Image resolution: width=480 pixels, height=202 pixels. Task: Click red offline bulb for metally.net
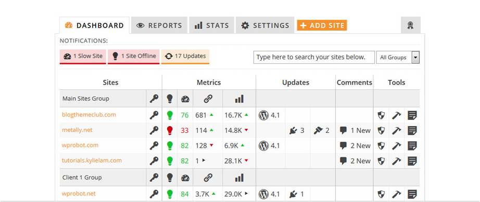[170, 130]
